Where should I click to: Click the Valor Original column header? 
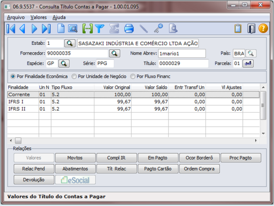click(113, 88)
